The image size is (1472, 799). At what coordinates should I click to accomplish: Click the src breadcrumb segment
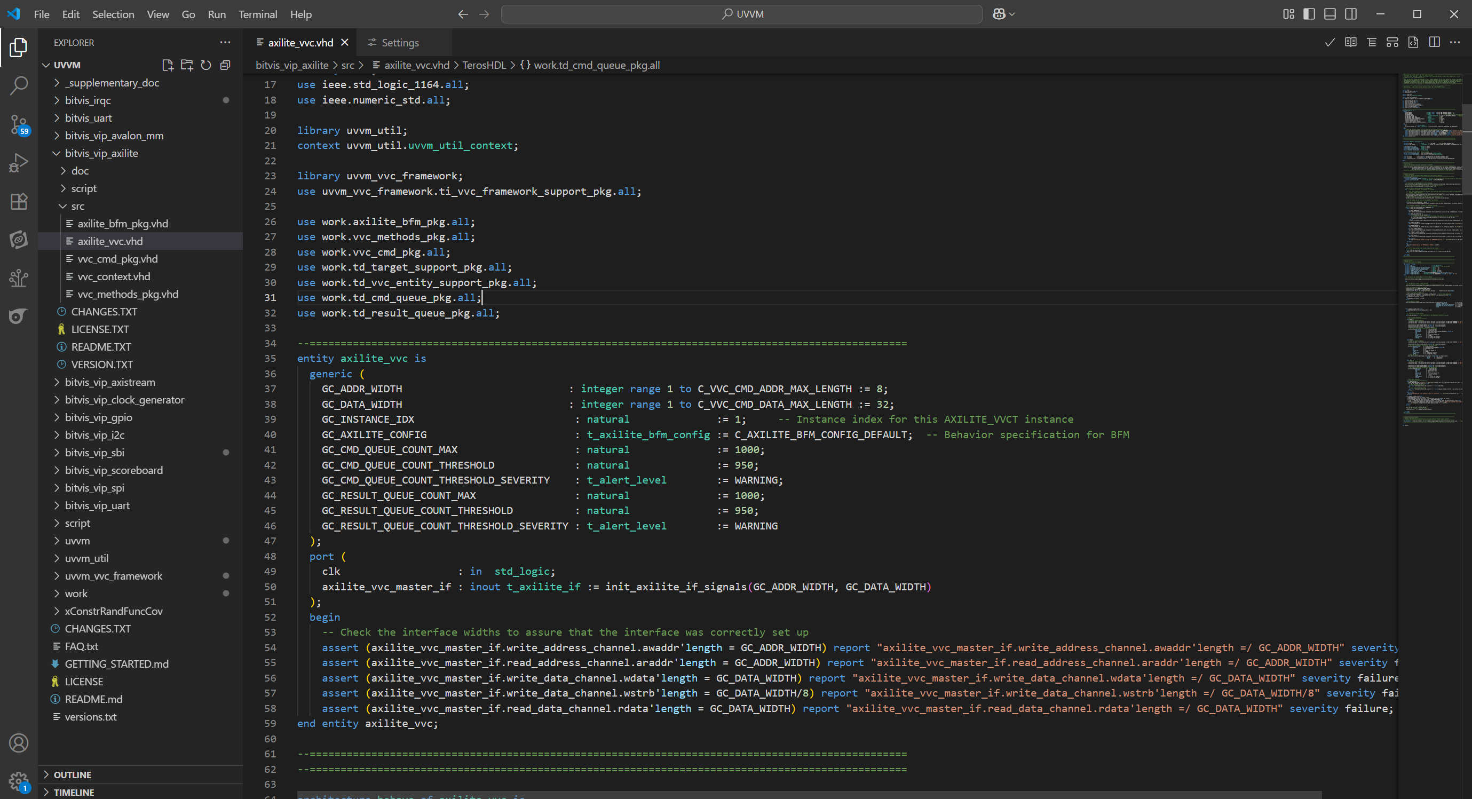click(x=347, y=65)
